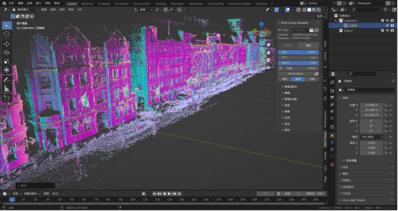Switch to Sculpting workspace tab
Screen dimensions: 398x211
pyautogui.click(x=104, y=4)
